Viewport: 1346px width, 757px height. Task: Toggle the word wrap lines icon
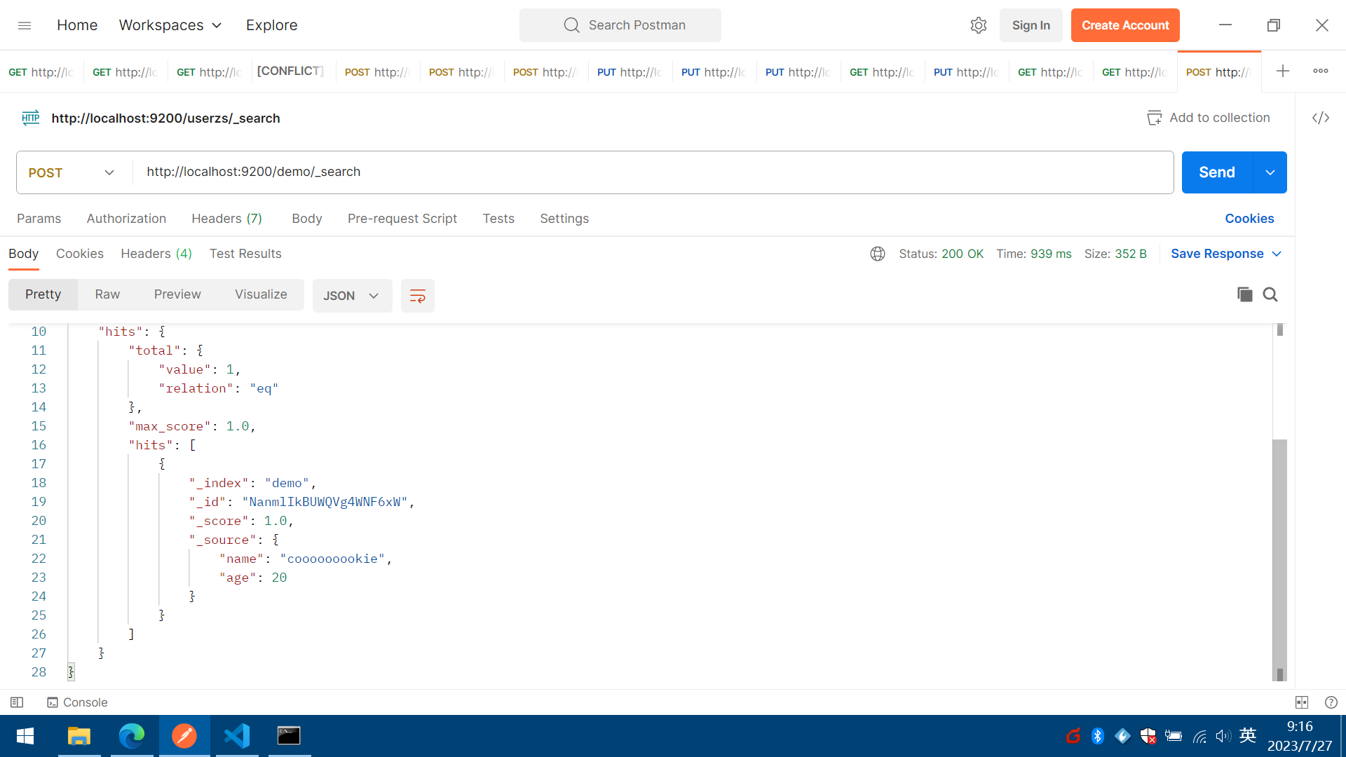click(417, 296)
